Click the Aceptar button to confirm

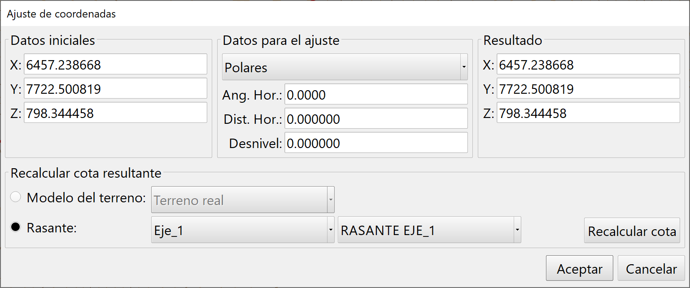[x=579, y=268]
